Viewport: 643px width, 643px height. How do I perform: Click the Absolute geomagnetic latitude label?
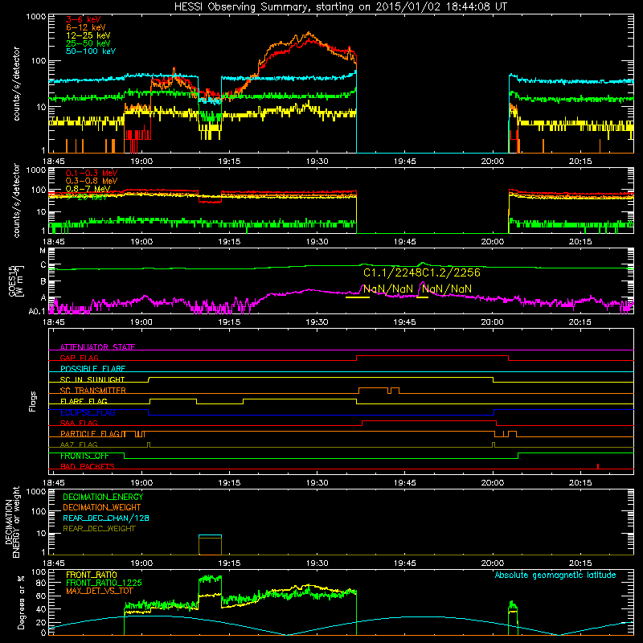tap(555, 575)
